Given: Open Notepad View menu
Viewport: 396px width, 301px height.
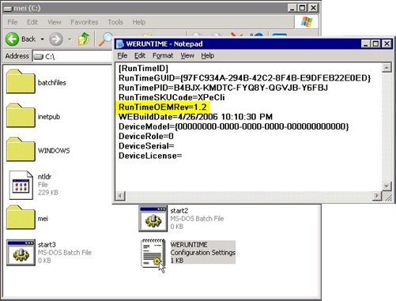Looking at the screenshot, I should pos(187,55).
